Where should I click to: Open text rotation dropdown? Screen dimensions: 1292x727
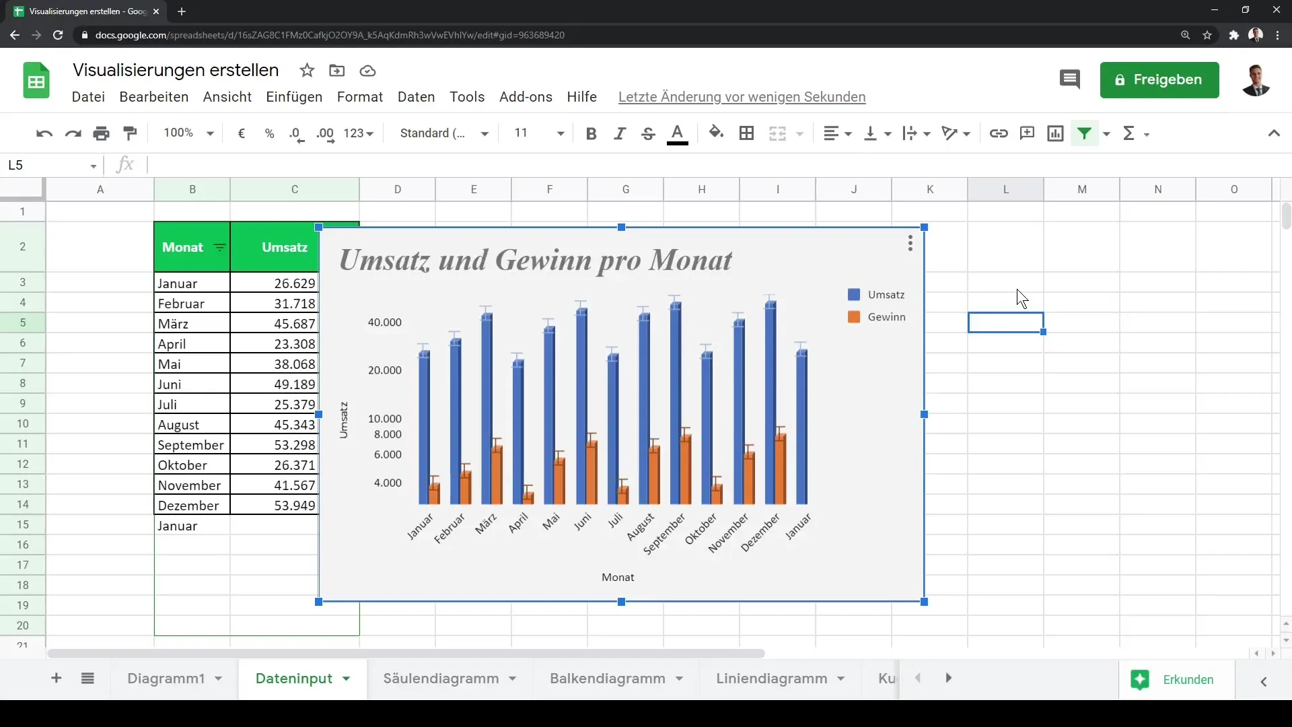click(x=956, y=133)
